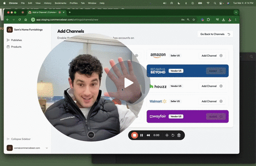
Task: Click the Wi-Fi icon in menu bar
Action: [208, 3]
